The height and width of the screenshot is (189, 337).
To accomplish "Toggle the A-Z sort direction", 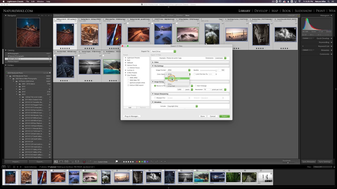I will [91, 162].
